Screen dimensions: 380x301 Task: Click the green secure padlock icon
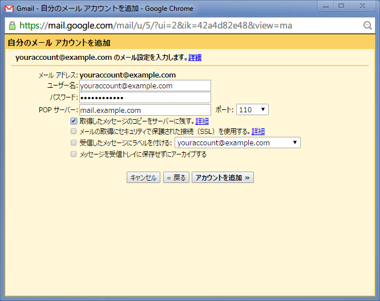point(12,26)
